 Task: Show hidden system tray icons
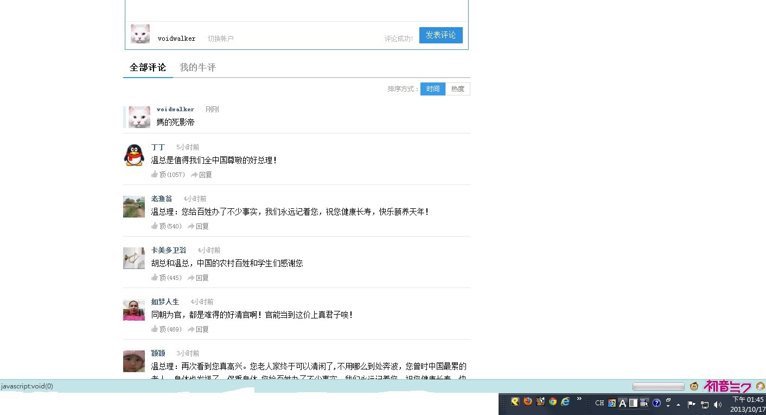[x=678, y=405]
